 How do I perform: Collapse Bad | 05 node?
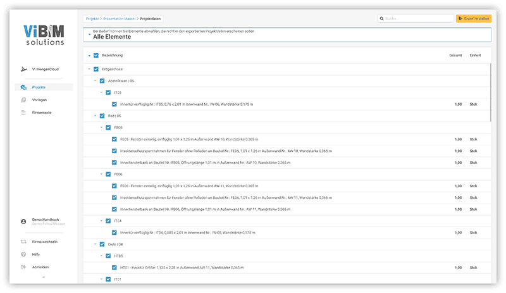click(96, 116)
